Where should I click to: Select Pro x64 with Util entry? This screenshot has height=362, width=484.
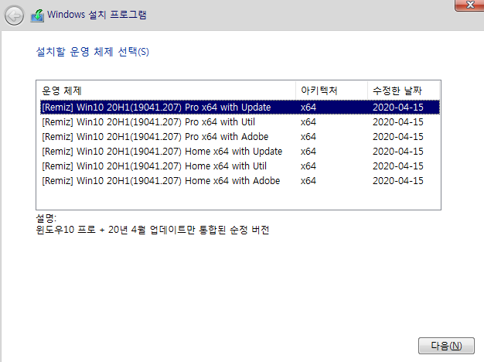point(240,122)
